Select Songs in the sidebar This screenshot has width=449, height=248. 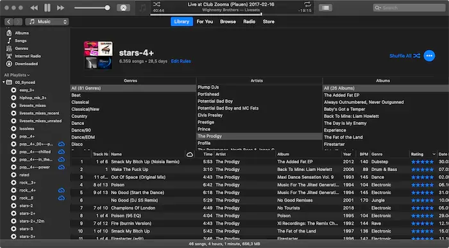point(21,40)
